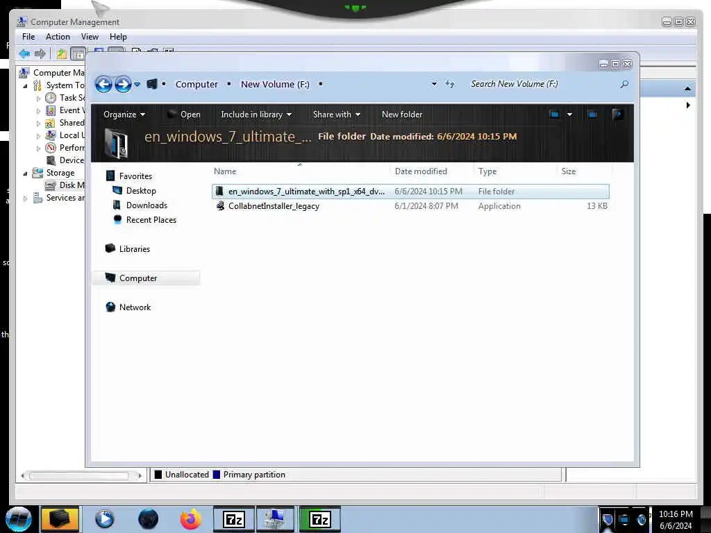Viewport: 711px width, 533px height.
Task: Expand the Task Scheduler tree node
Action: 38,99
